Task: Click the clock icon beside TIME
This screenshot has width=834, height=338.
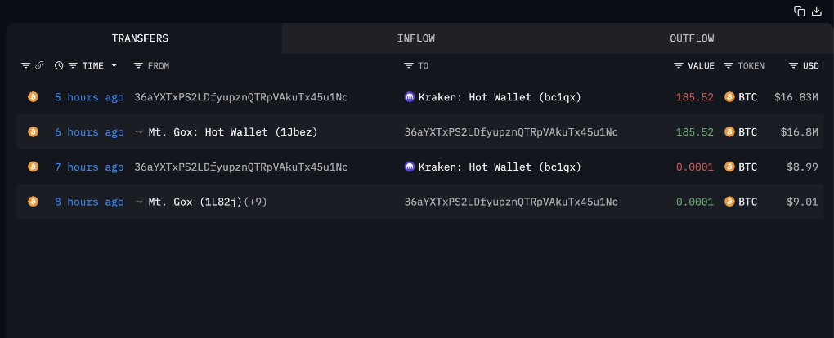Action: (59, 65)
